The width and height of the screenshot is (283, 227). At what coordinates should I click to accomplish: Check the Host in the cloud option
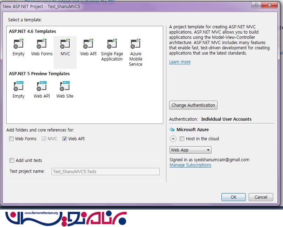(x=182, y=139)
